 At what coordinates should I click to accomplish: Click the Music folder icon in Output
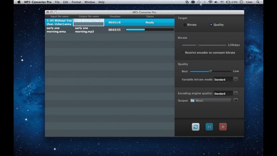coord(193,101)
